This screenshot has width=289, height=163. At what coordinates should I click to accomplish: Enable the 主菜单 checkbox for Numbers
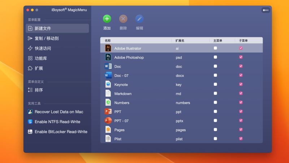coord(215,103)
